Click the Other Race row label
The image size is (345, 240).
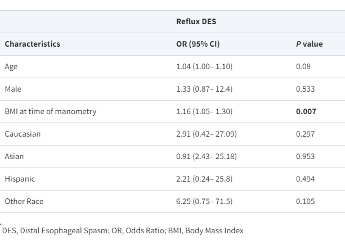(x=24, y=201)
